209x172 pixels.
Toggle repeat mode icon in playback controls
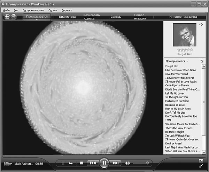pyautogui.click(x=71, y=163)
